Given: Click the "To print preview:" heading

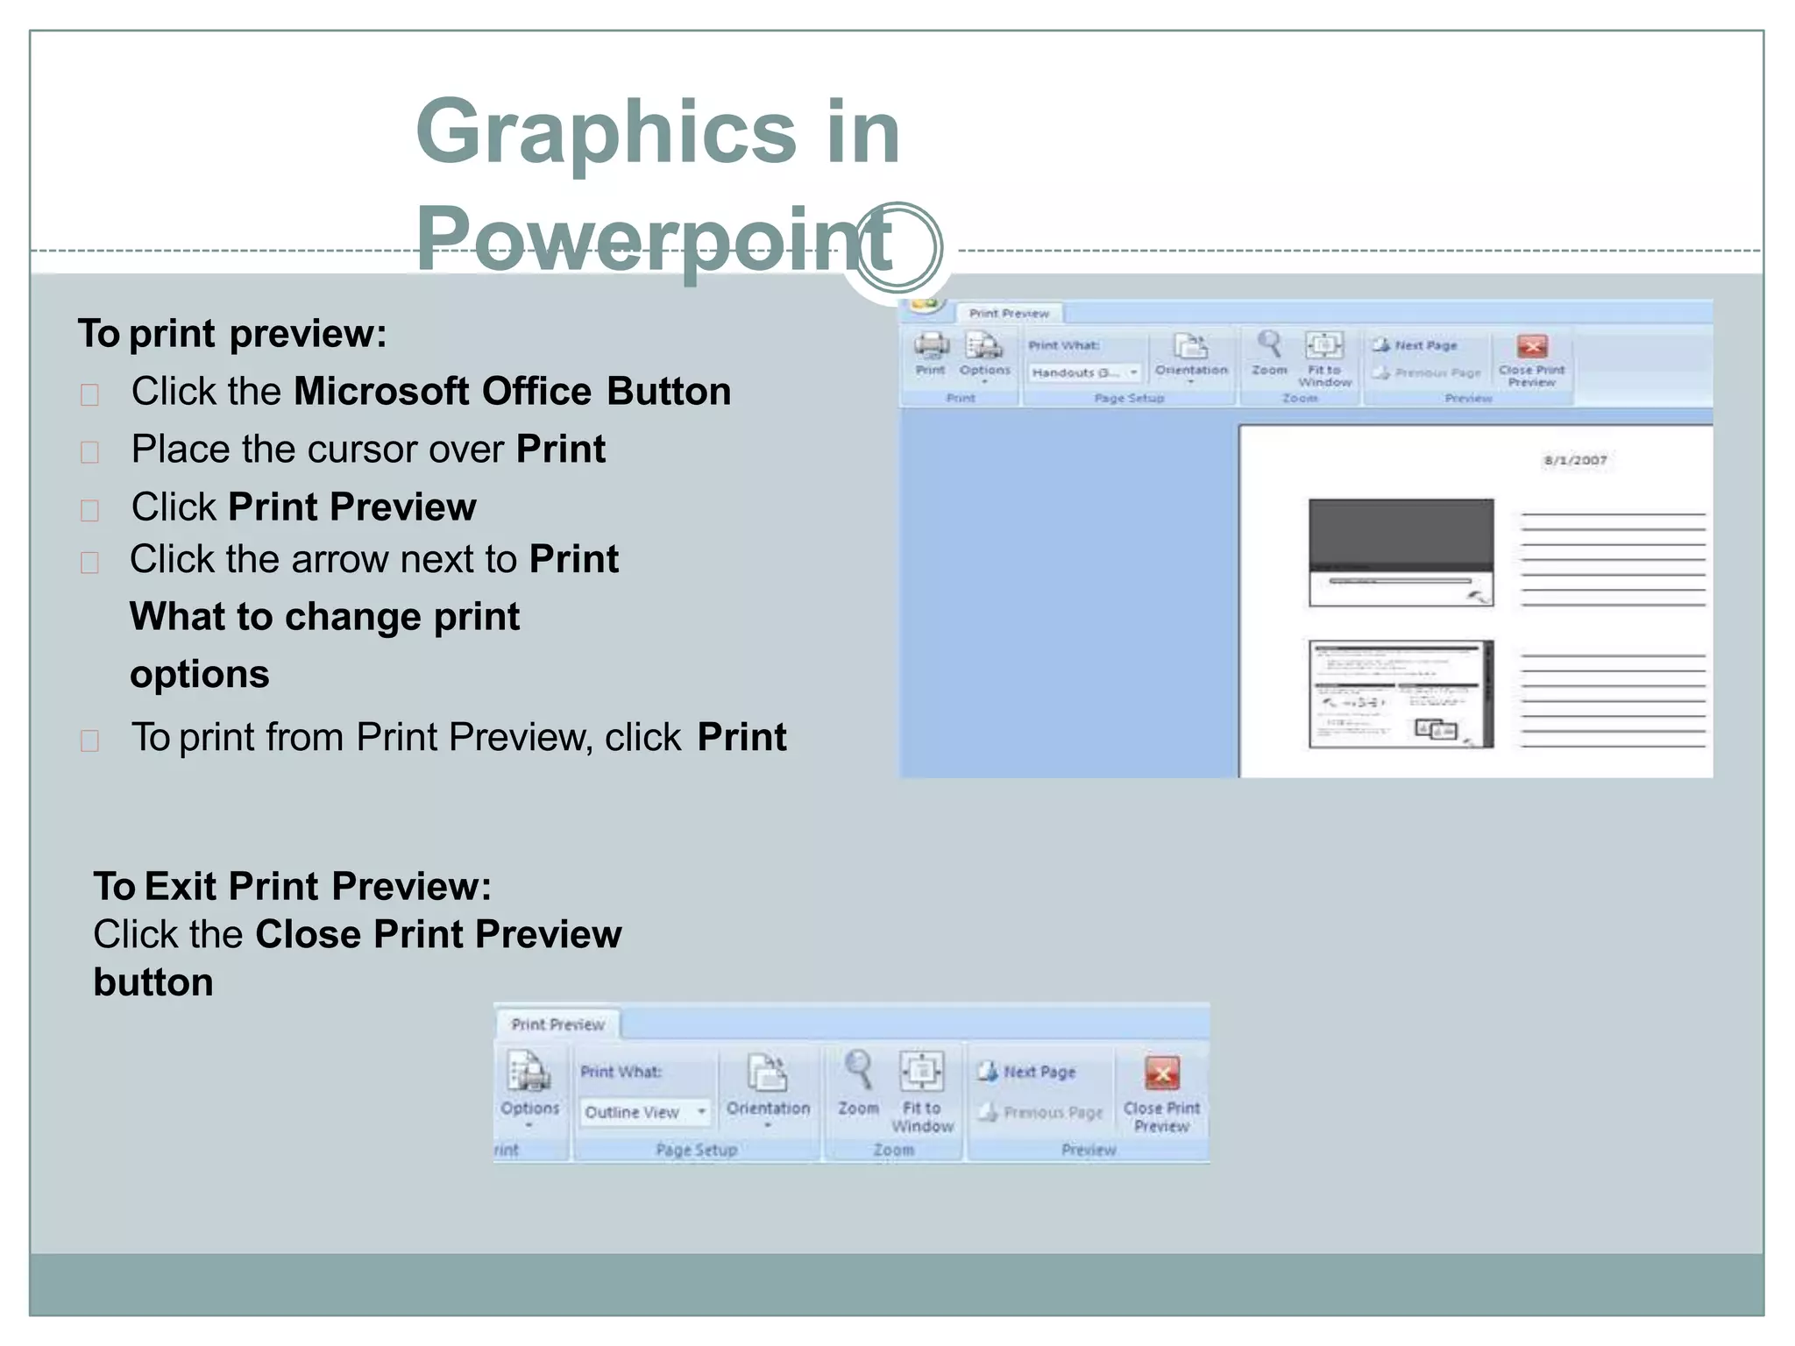Looking at the screenshot, I should [232, 334].
